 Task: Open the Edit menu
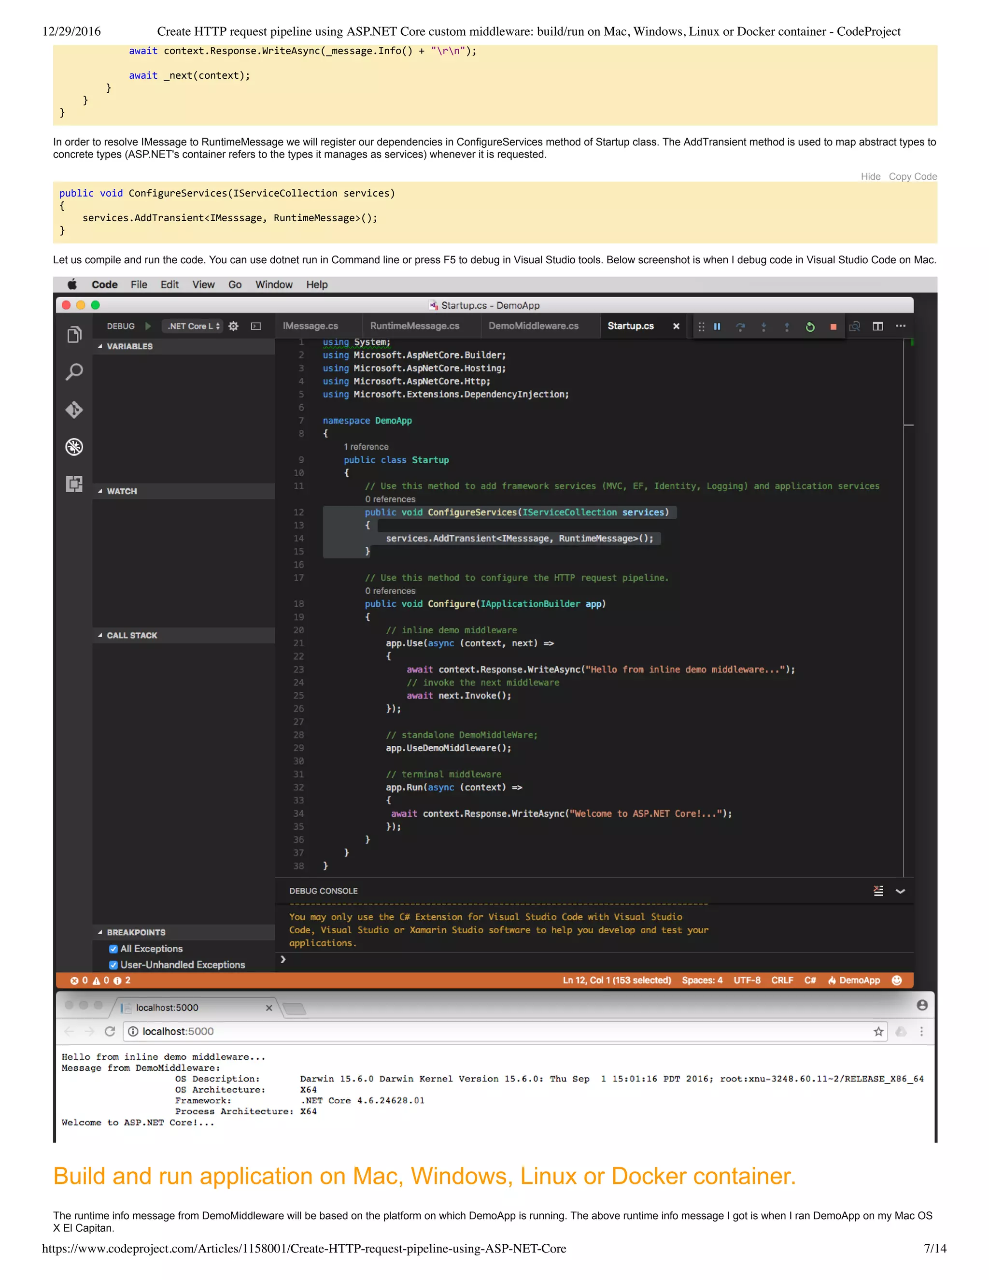pyautogui.click(x=170, y=284)
